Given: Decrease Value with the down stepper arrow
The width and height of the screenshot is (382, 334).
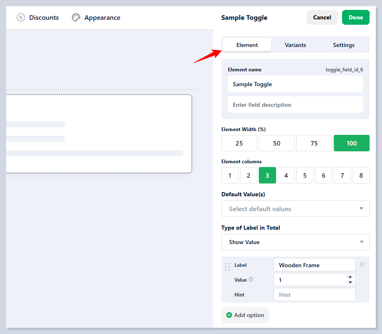Looking at the screenshot, I should [350, 282].
